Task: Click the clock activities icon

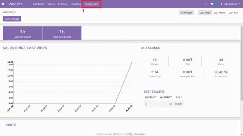Action: (x=206, y=4)
